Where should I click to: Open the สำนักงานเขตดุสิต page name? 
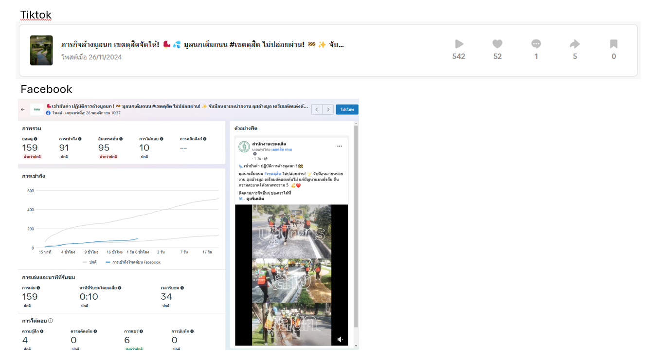click(x=269, y=144)
